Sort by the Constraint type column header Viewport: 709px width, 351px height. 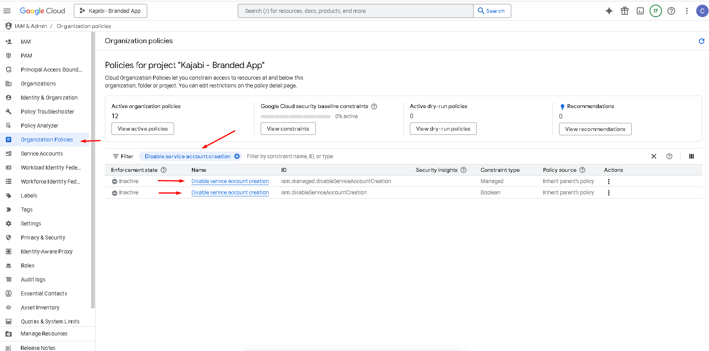click(x=500, y=170)
